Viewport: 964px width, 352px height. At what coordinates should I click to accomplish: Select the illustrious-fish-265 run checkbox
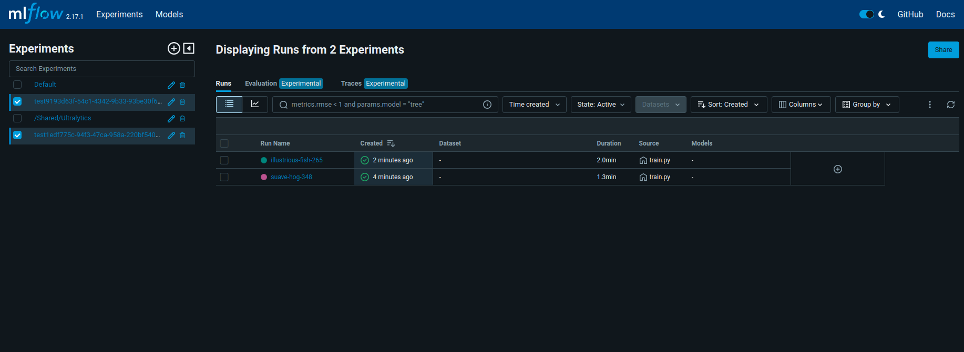(224, 160)
